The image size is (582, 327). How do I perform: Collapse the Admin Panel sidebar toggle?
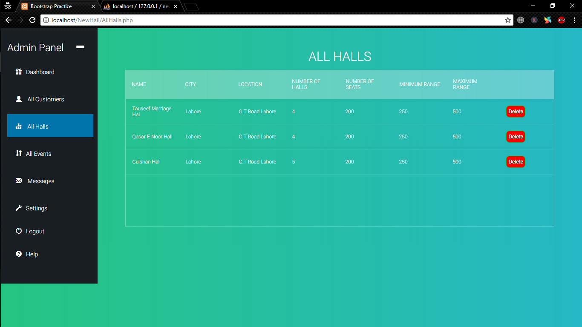pyautogui.click(x=80, y=47)
